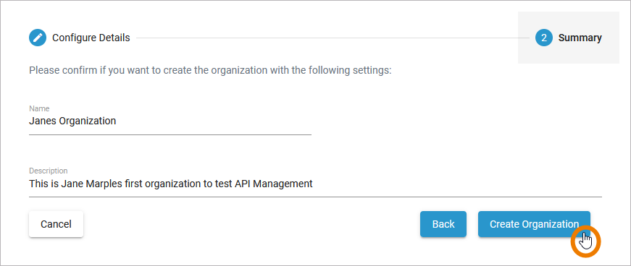Click the Janes Organization name value
Viewport: 631px width, 266px height.
tap(72, 121)
